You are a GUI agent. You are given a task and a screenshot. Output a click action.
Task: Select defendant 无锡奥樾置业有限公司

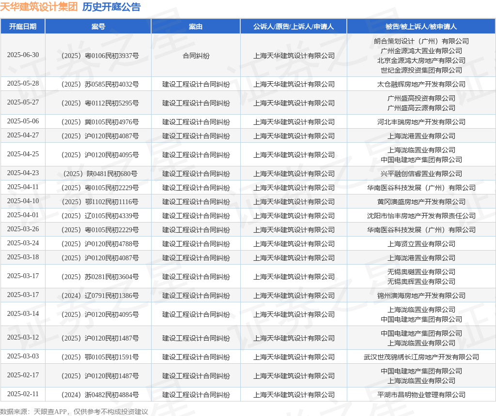421,272
